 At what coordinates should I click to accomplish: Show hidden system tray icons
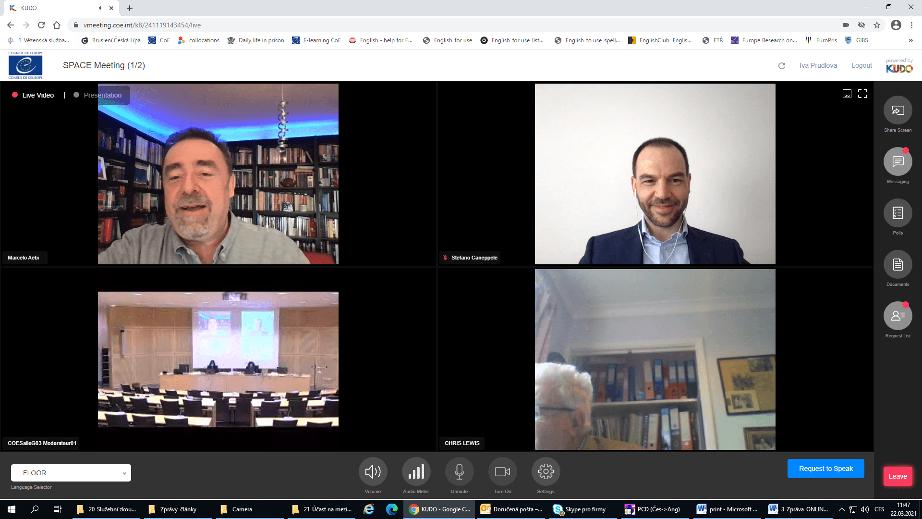click(841, 509)
